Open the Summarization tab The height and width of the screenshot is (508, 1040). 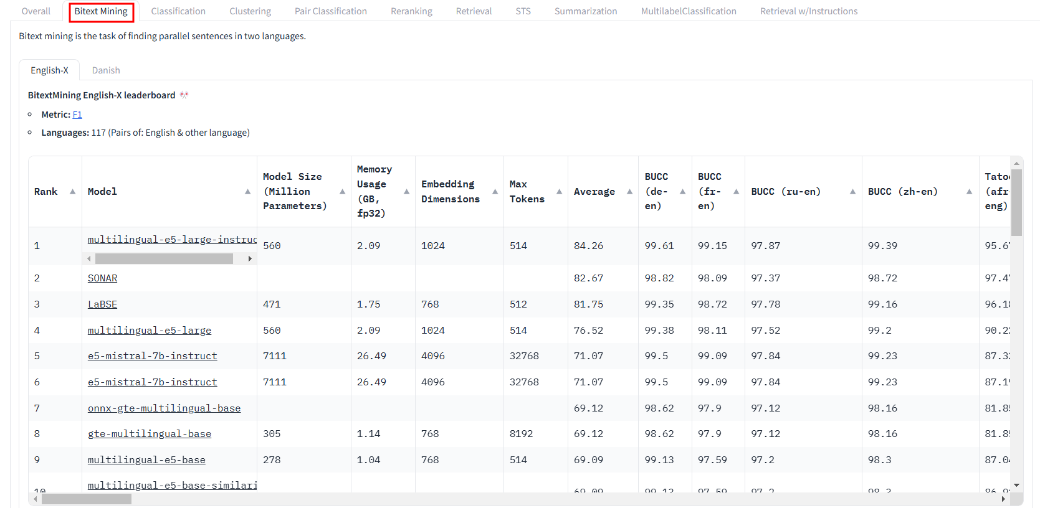[x=586, y=11]
